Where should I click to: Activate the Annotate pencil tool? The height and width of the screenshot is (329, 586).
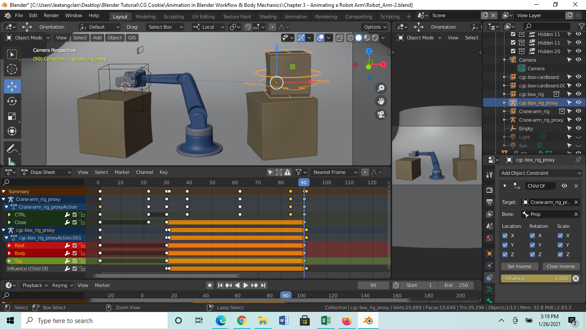coord(12,149)
